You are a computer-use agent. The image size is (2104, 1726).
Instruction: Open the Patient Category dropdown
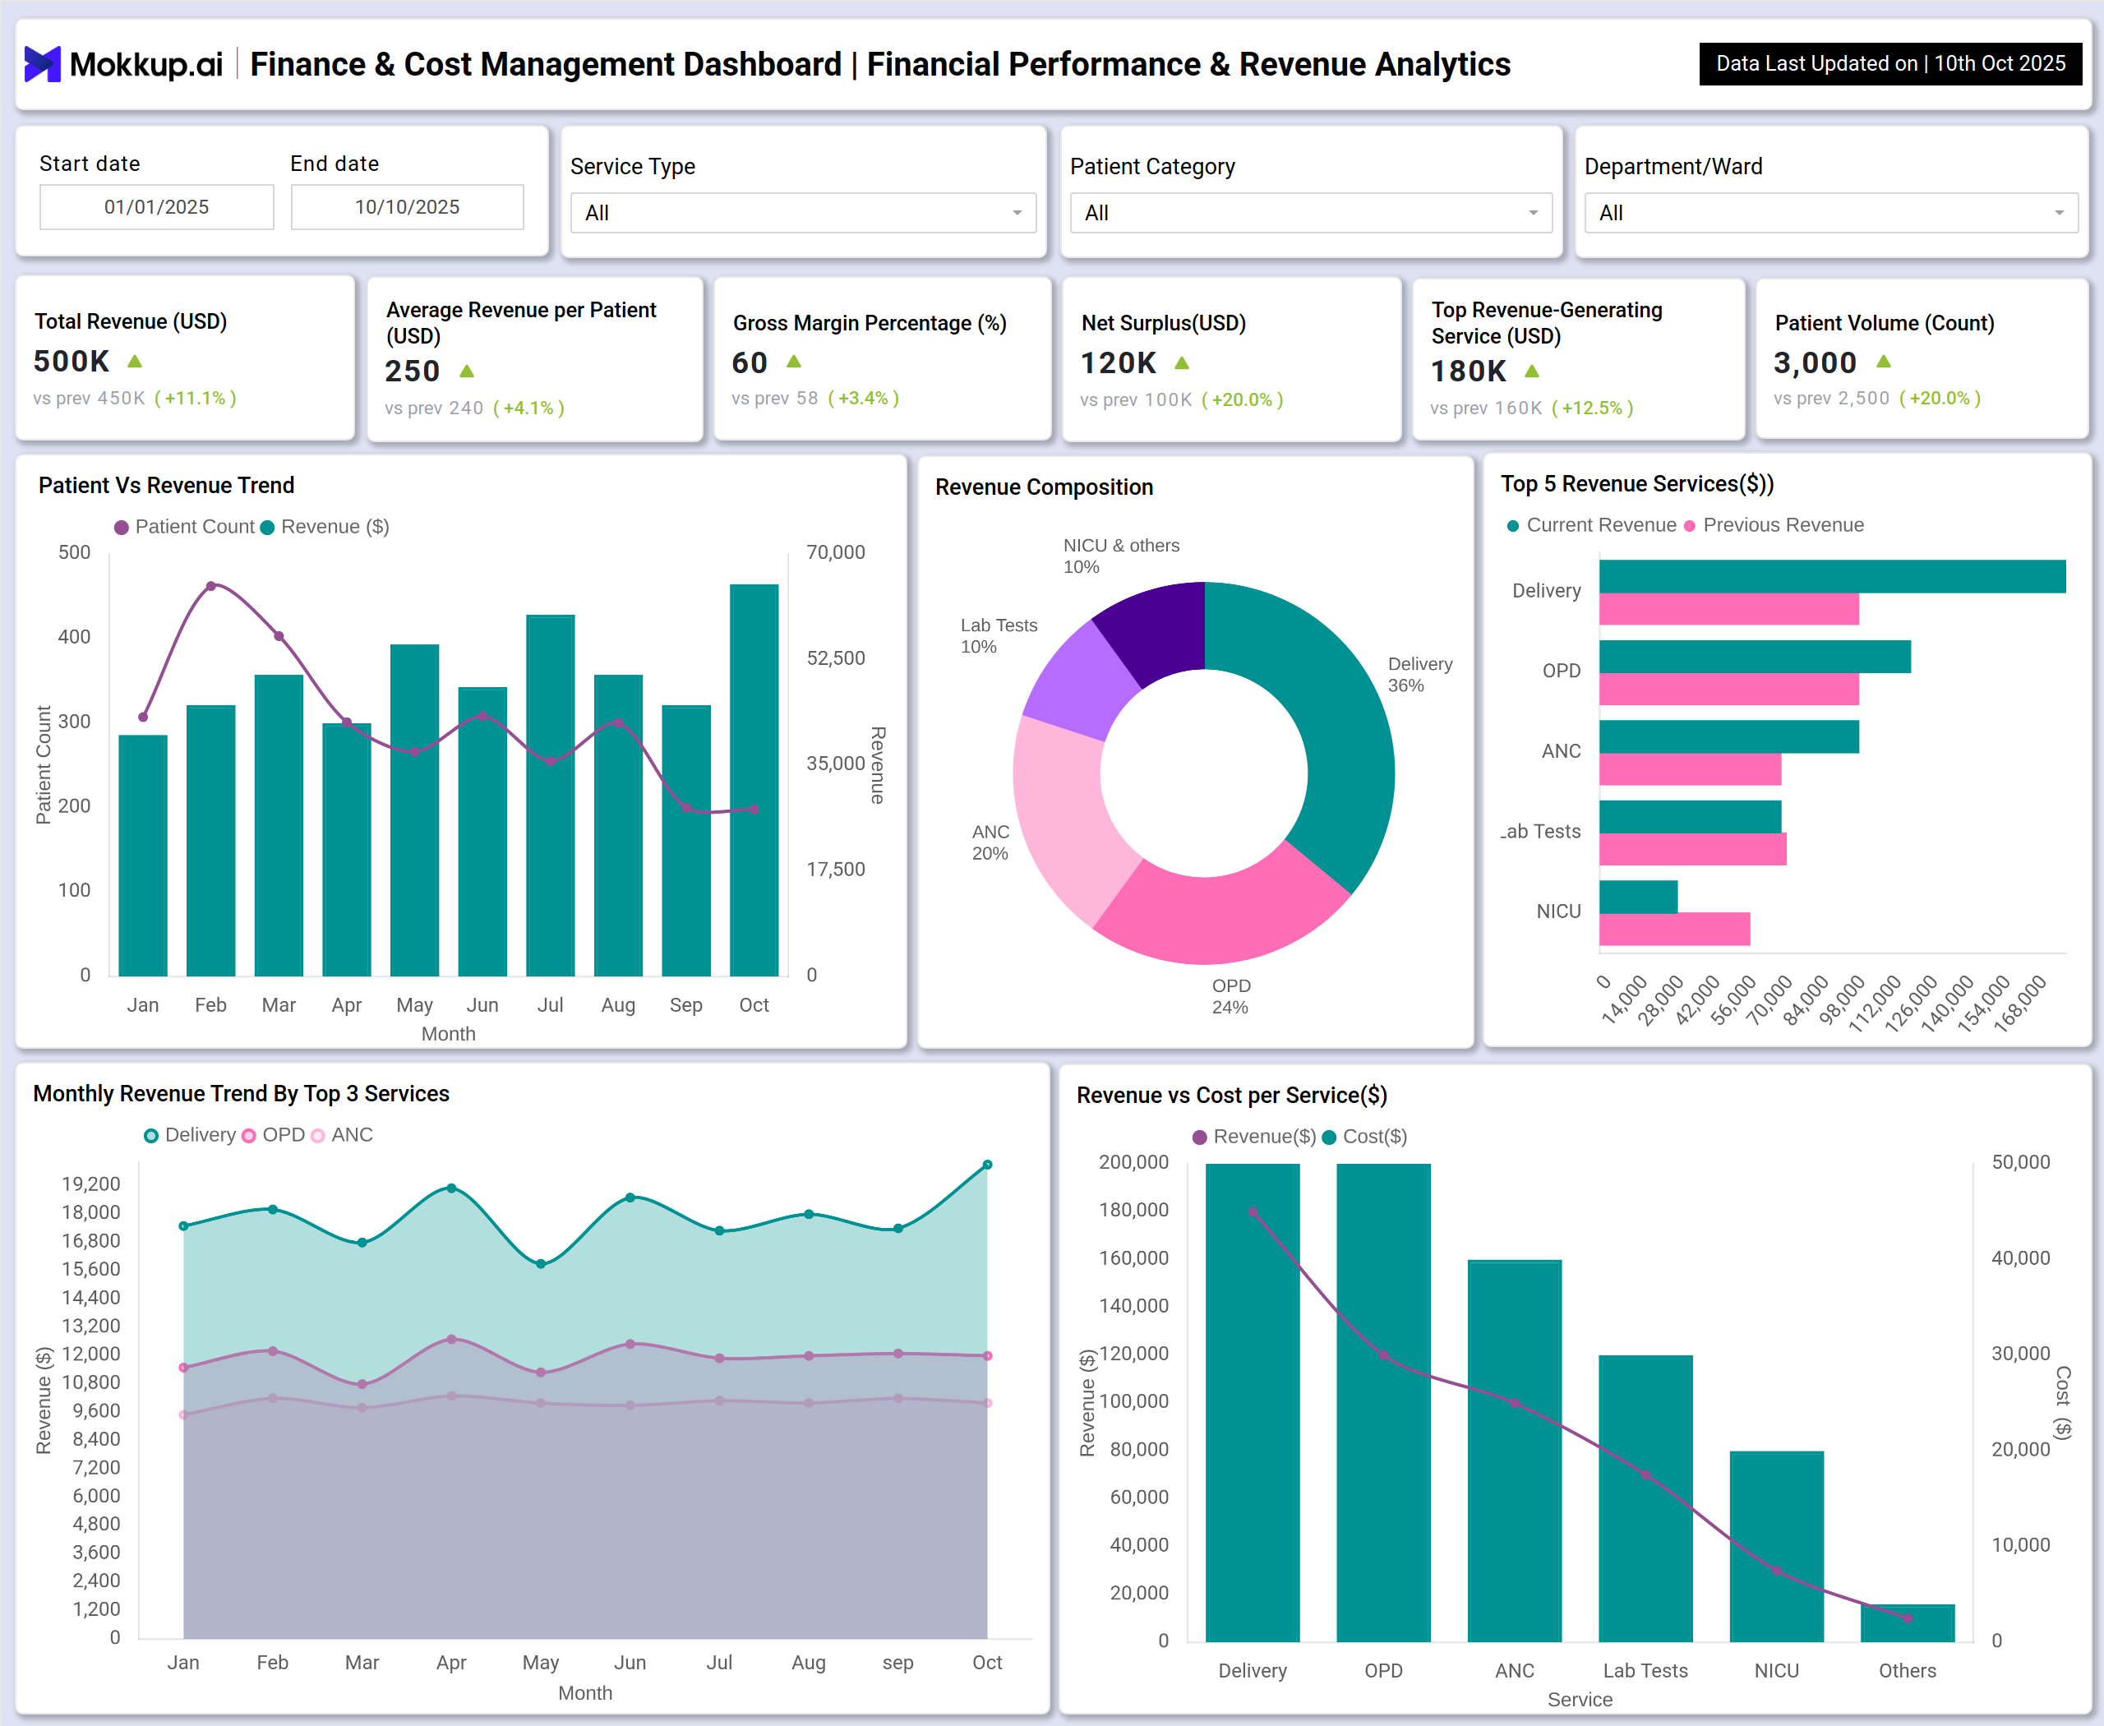pyautogui.click(x=1311, y=213)
